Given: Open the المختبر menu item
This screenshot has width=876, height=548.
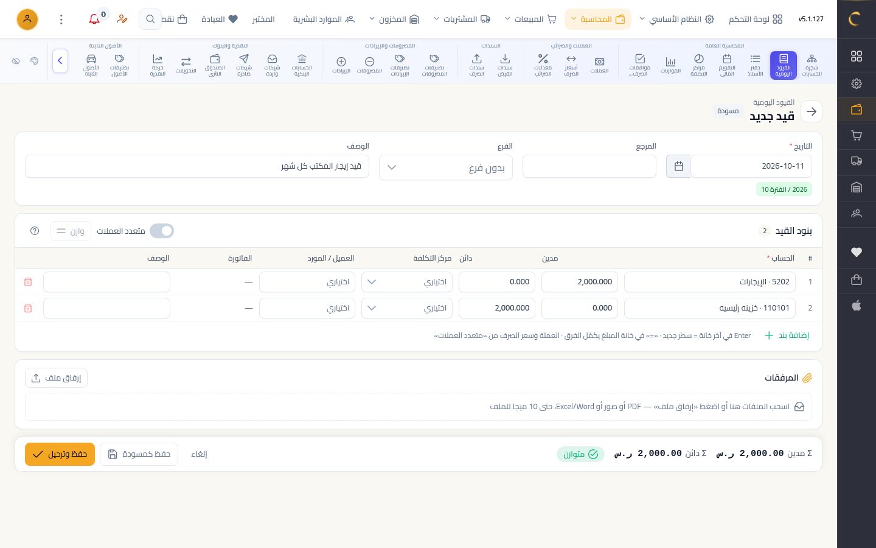Looking at the screenshot, I should point(263,19).
